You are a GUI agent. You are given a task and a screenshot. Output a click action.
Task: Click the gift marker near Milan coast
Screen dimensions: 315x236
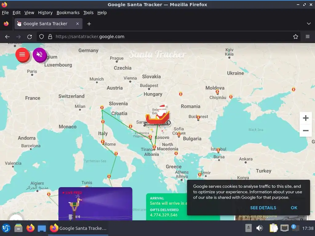(x=102, y=108)
